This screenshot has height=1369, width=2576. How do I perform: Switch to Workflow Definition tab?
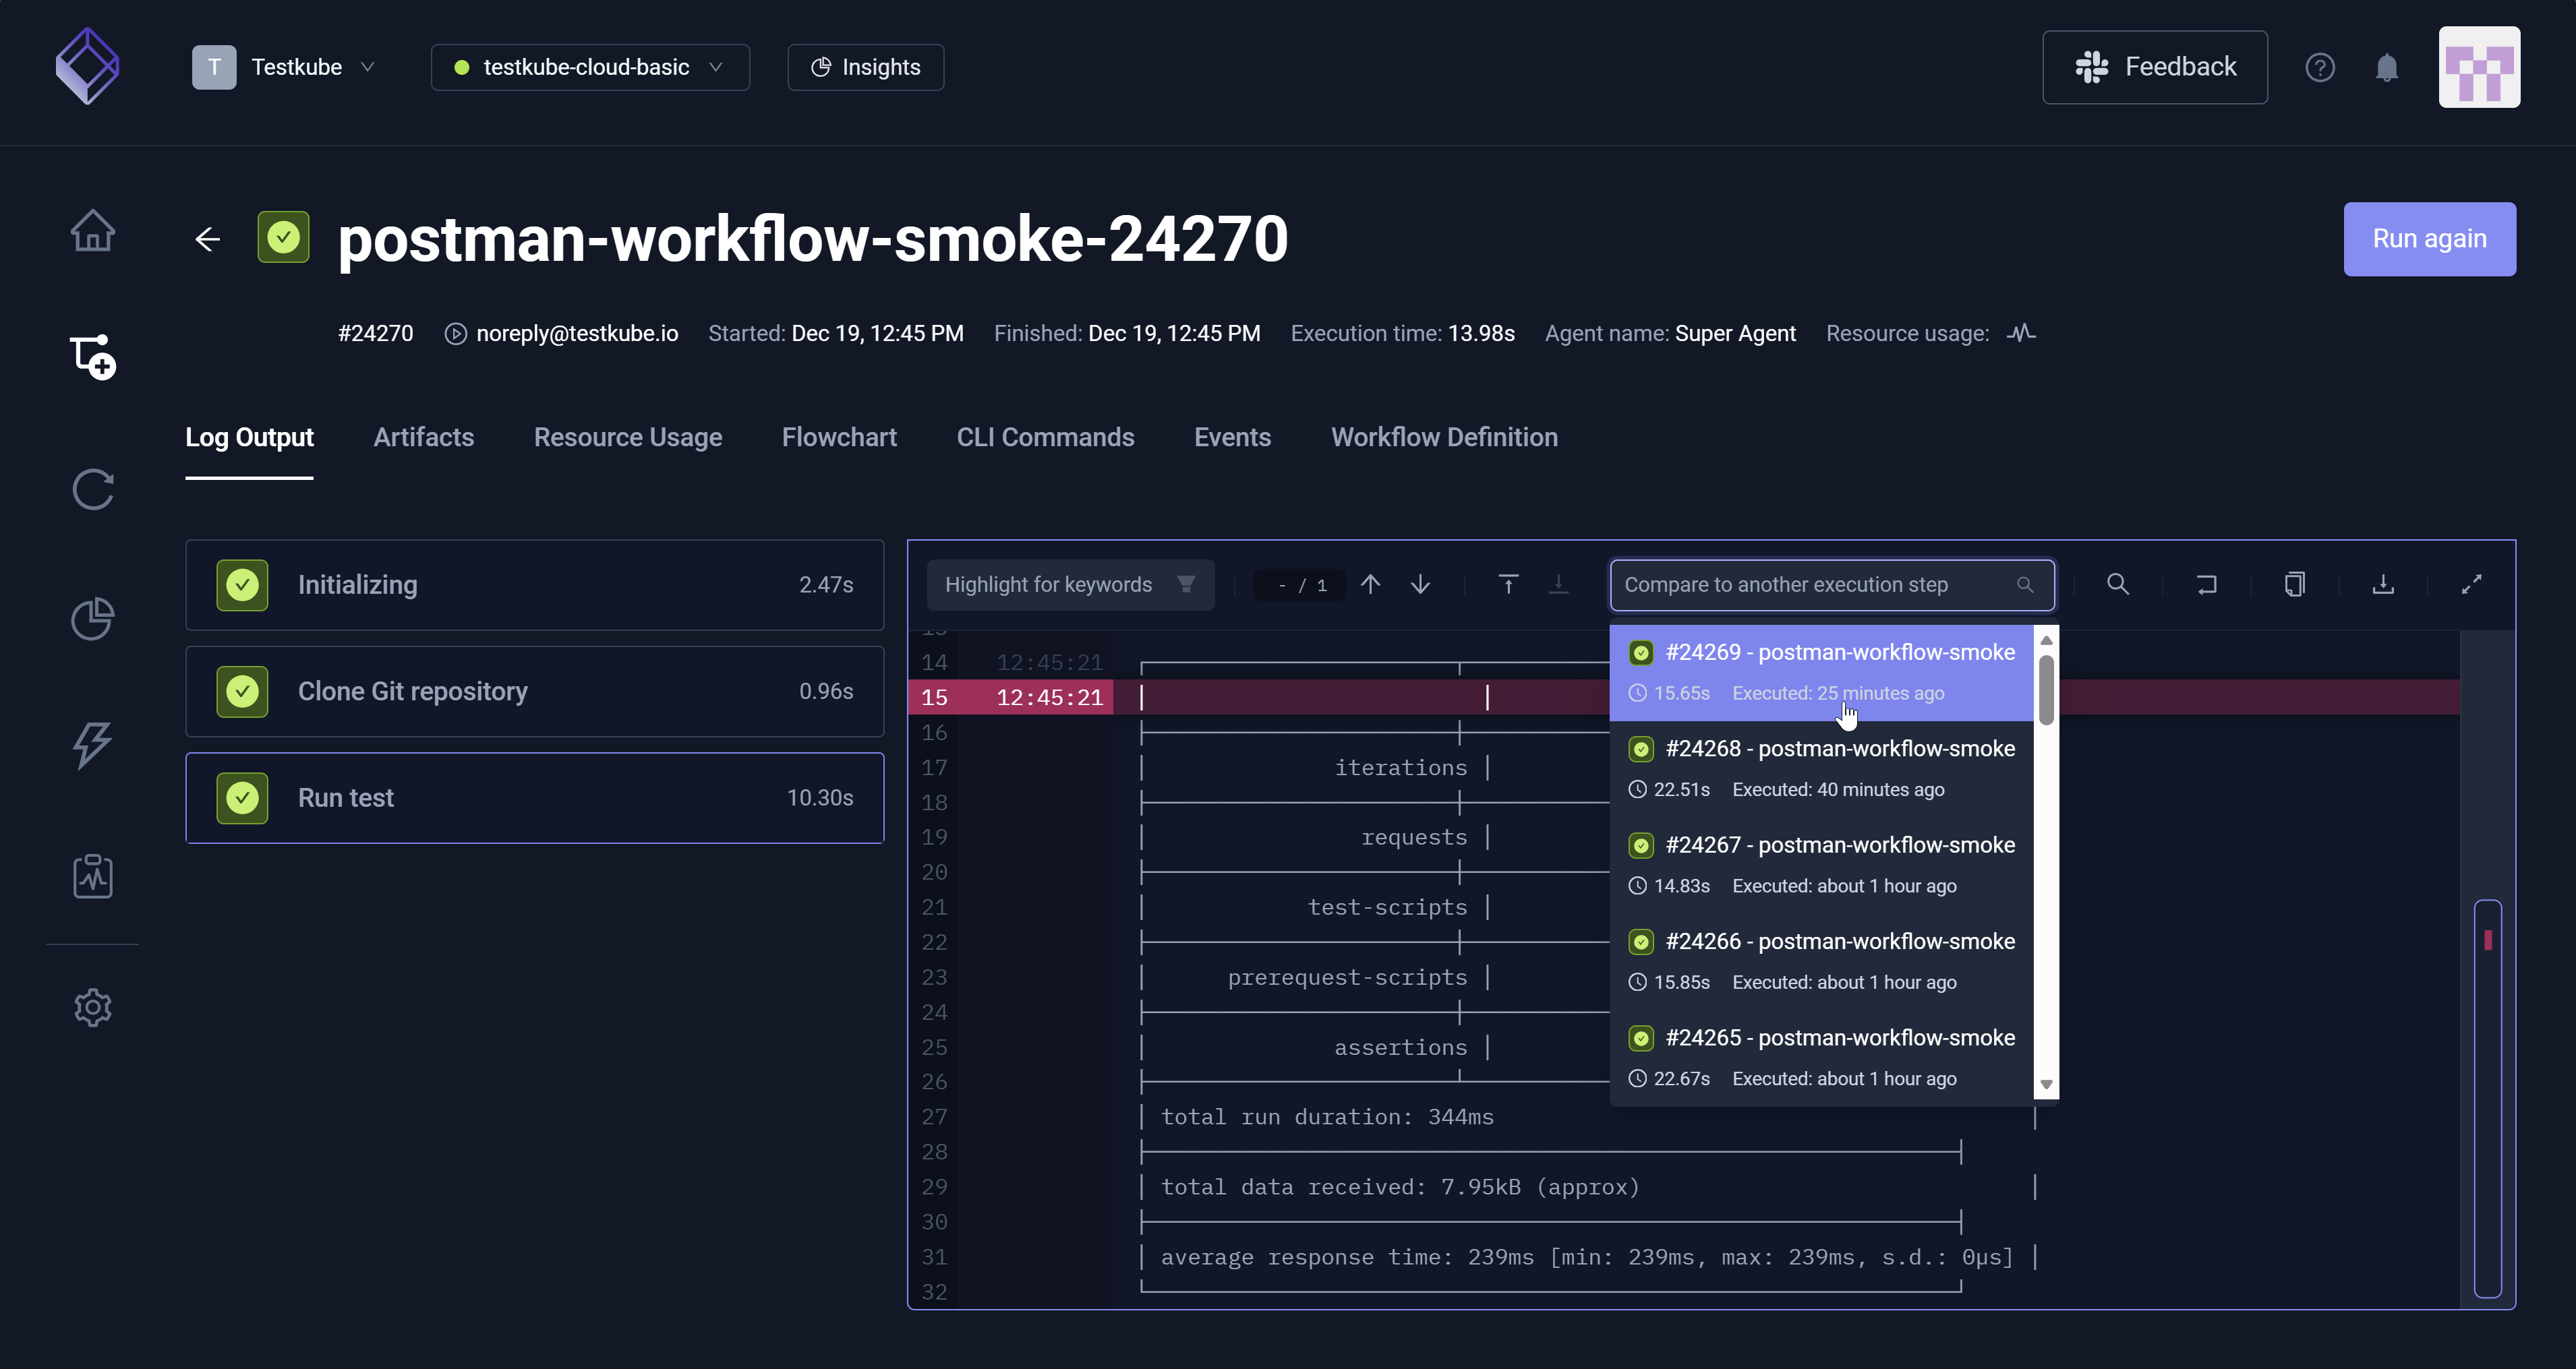[1443, 437]
